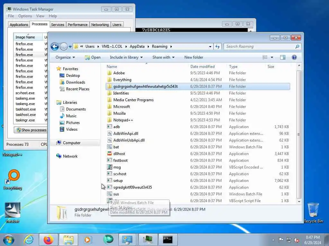Open the Recycle Bin desktop icon
Viewport: 329px width, 246px height.
coord(313,213)
